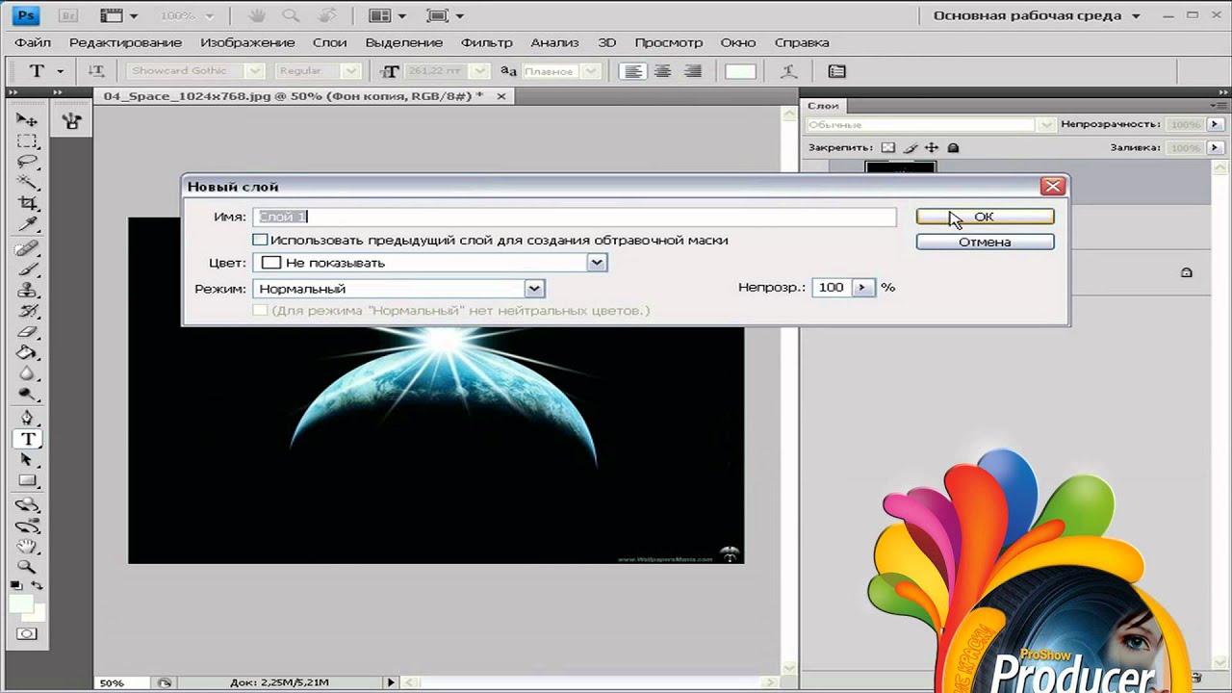
Task: Open warp text options
Action: point(788,71)
